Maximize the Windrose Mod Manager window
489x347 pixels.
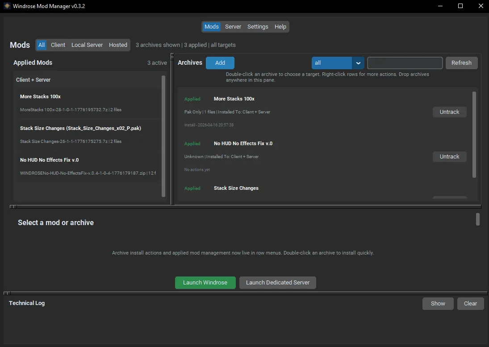click(x=460, y=6)
